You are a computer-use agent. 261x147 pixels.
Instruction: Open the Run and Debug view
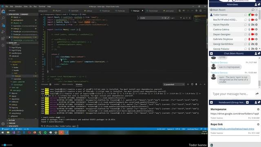3,32
